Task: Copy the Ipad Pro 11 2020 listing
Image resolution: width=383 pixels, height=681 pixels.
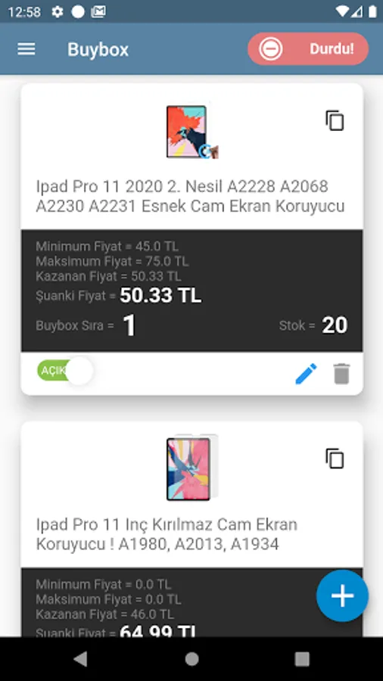Action: [335, 120]
